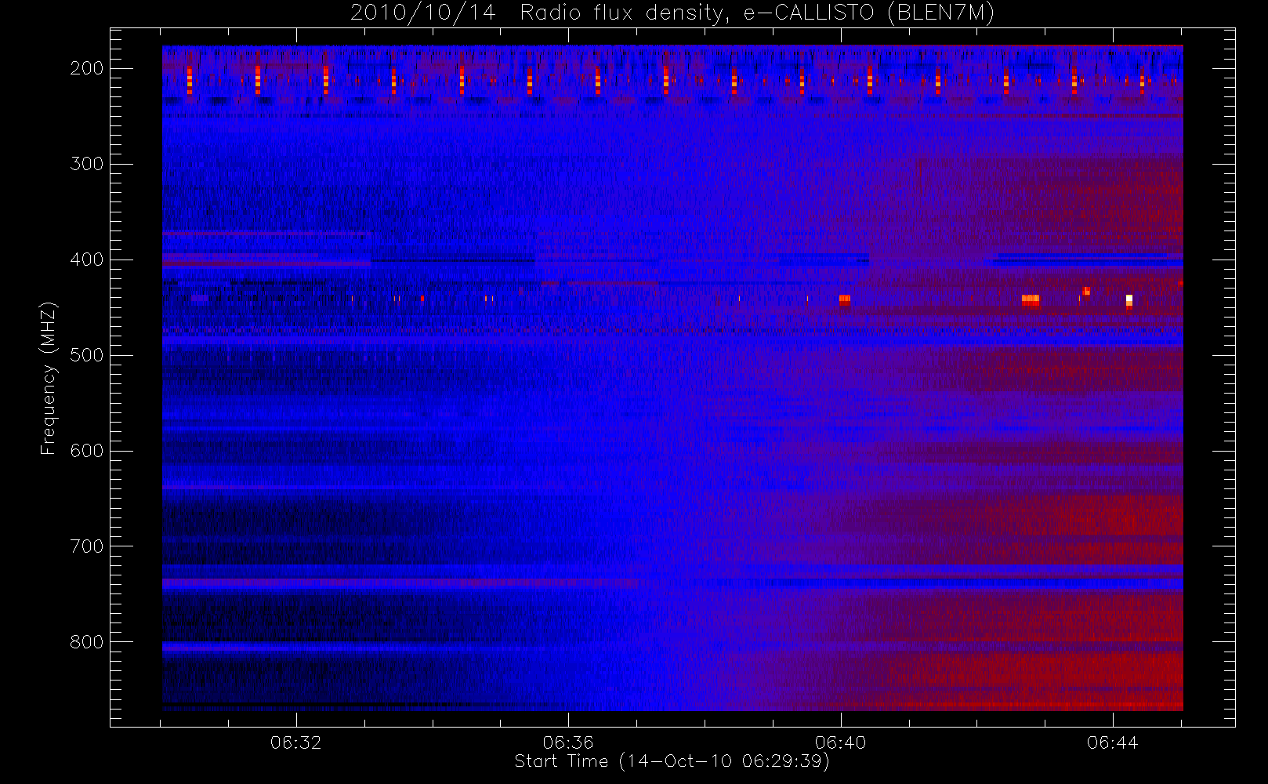Click the 06:44 time tick label
The height and width of the screenshot is (784, 1268).
click(1112, 742)
